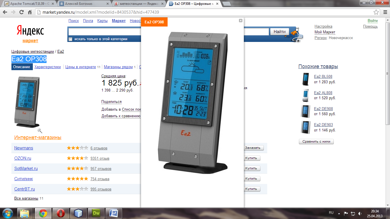This screenshot has height=219, width=390.
Task: Open the Настройка link
Action: [323, 27]
